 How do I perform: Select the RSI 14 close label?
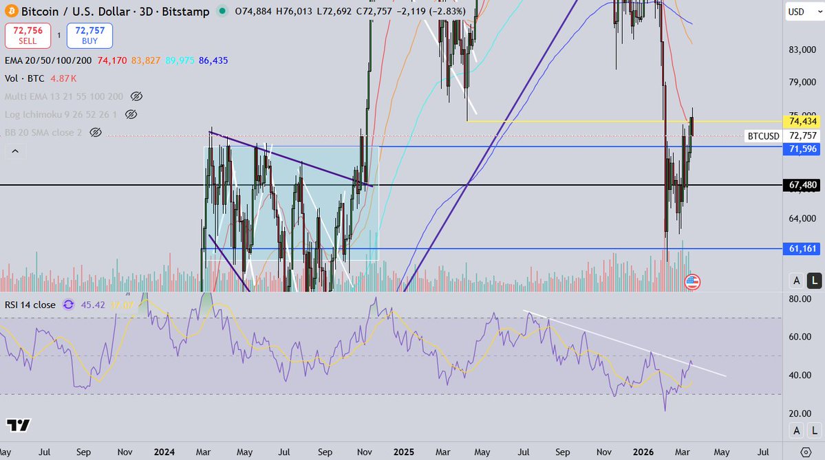pyautogui.click(x=30, y=305)
